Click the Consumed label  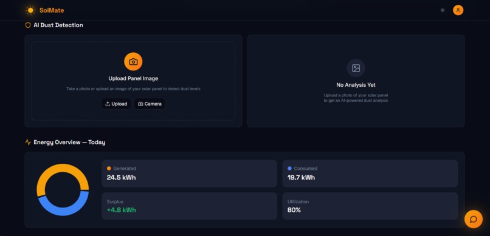point(306,168)
